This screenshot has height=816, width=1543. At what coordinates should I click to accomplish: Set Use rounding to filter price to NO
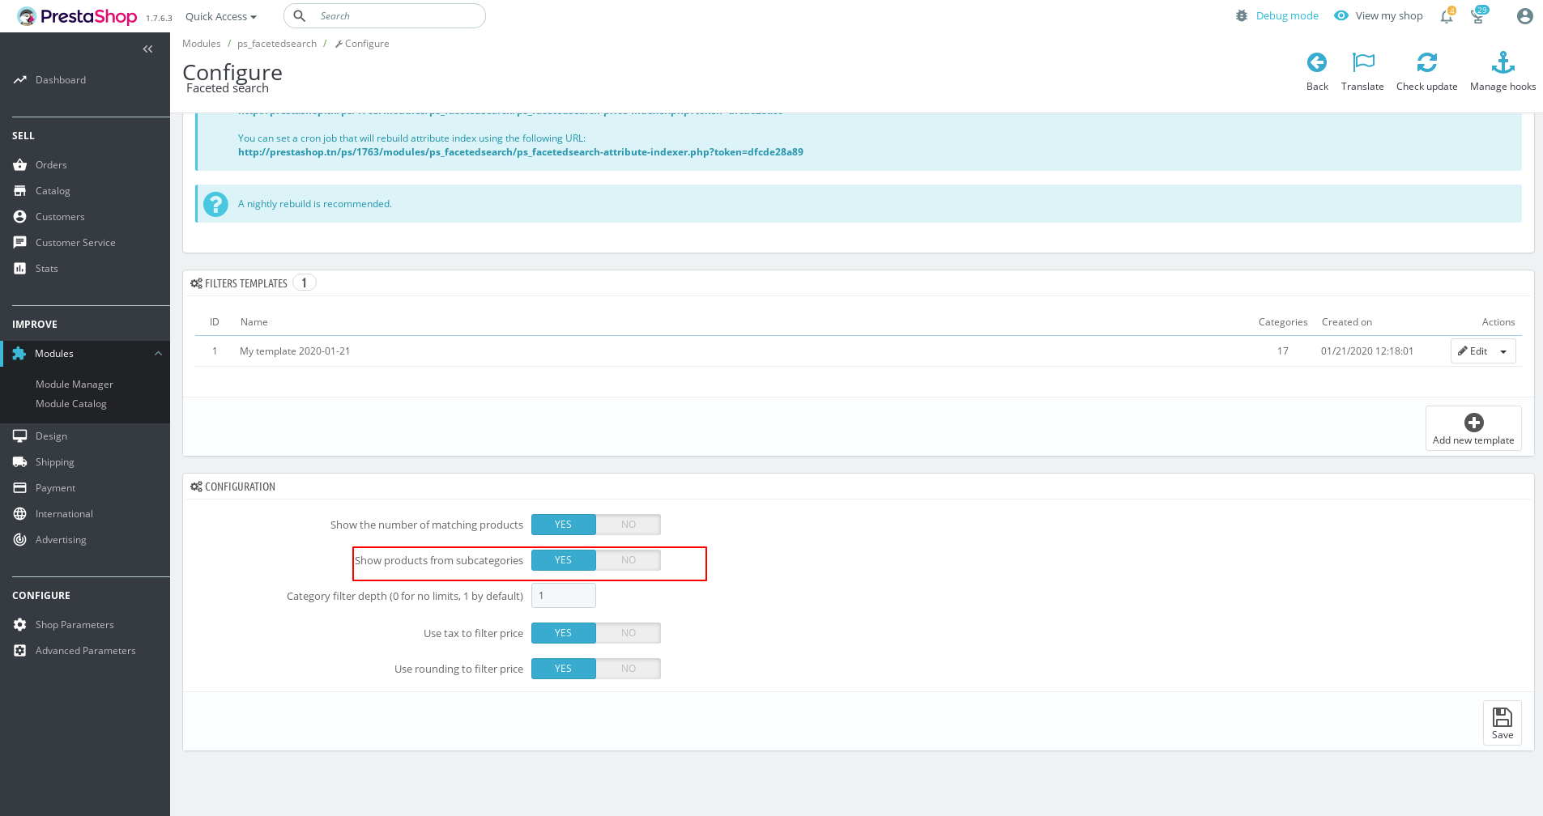click(x=629, y=669)
